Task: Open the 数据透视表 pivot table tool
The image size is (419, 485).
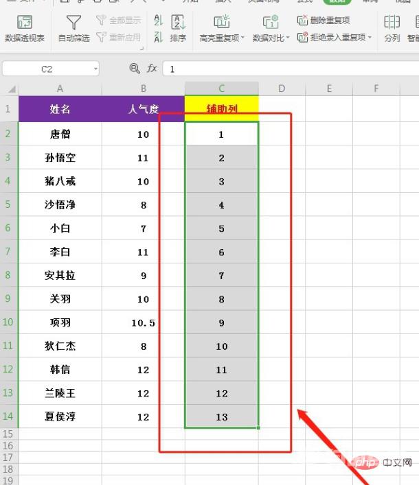Action: [25, 29]
